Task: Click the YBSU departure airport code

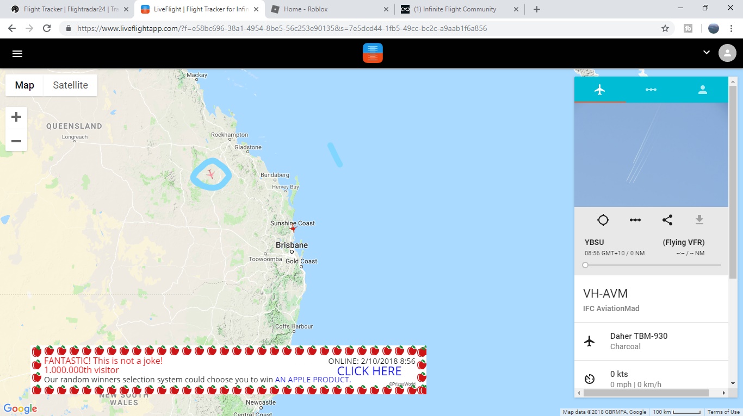Action: click(x=595, y=242)
